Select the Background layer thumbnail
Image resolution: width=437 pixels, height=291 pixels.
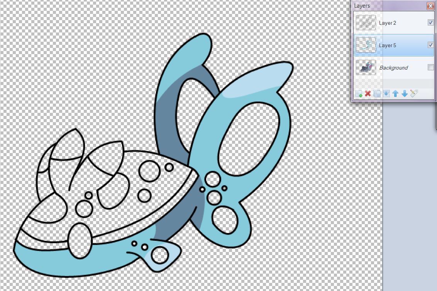tap(366, 67)
